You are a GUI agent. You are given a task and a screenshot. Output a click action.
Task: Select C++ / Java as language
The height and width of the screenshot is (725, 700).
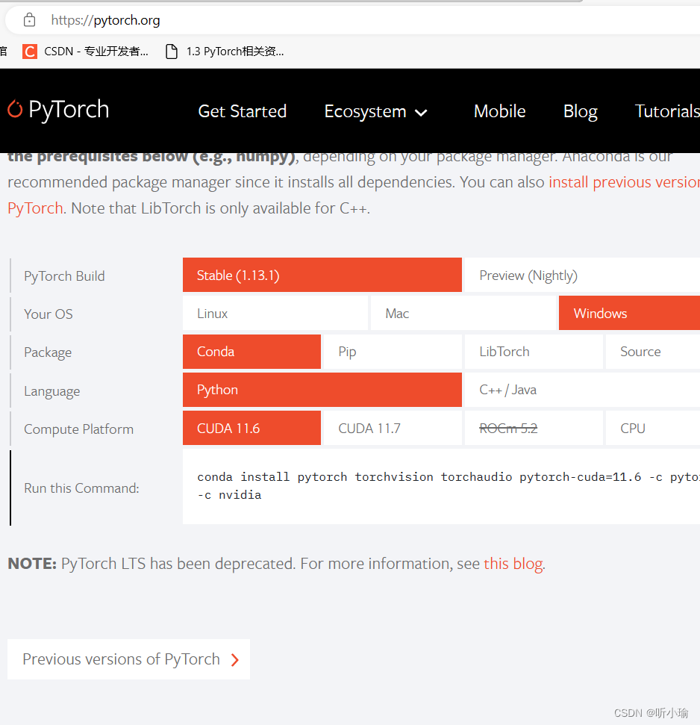click(x=582, y=390)
